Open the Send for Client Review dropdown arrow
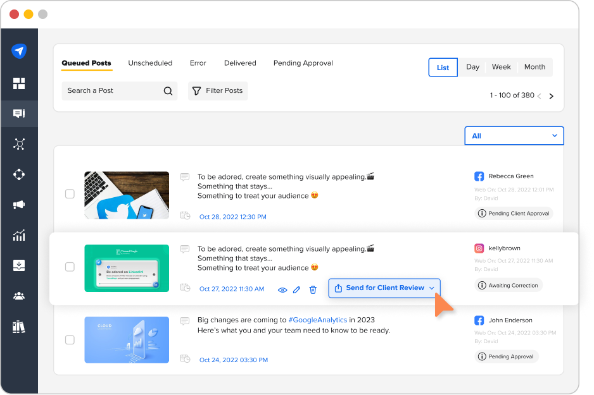The width and height of the screenshot is (594, 395). pyautogui.click(x=432, y=288)
